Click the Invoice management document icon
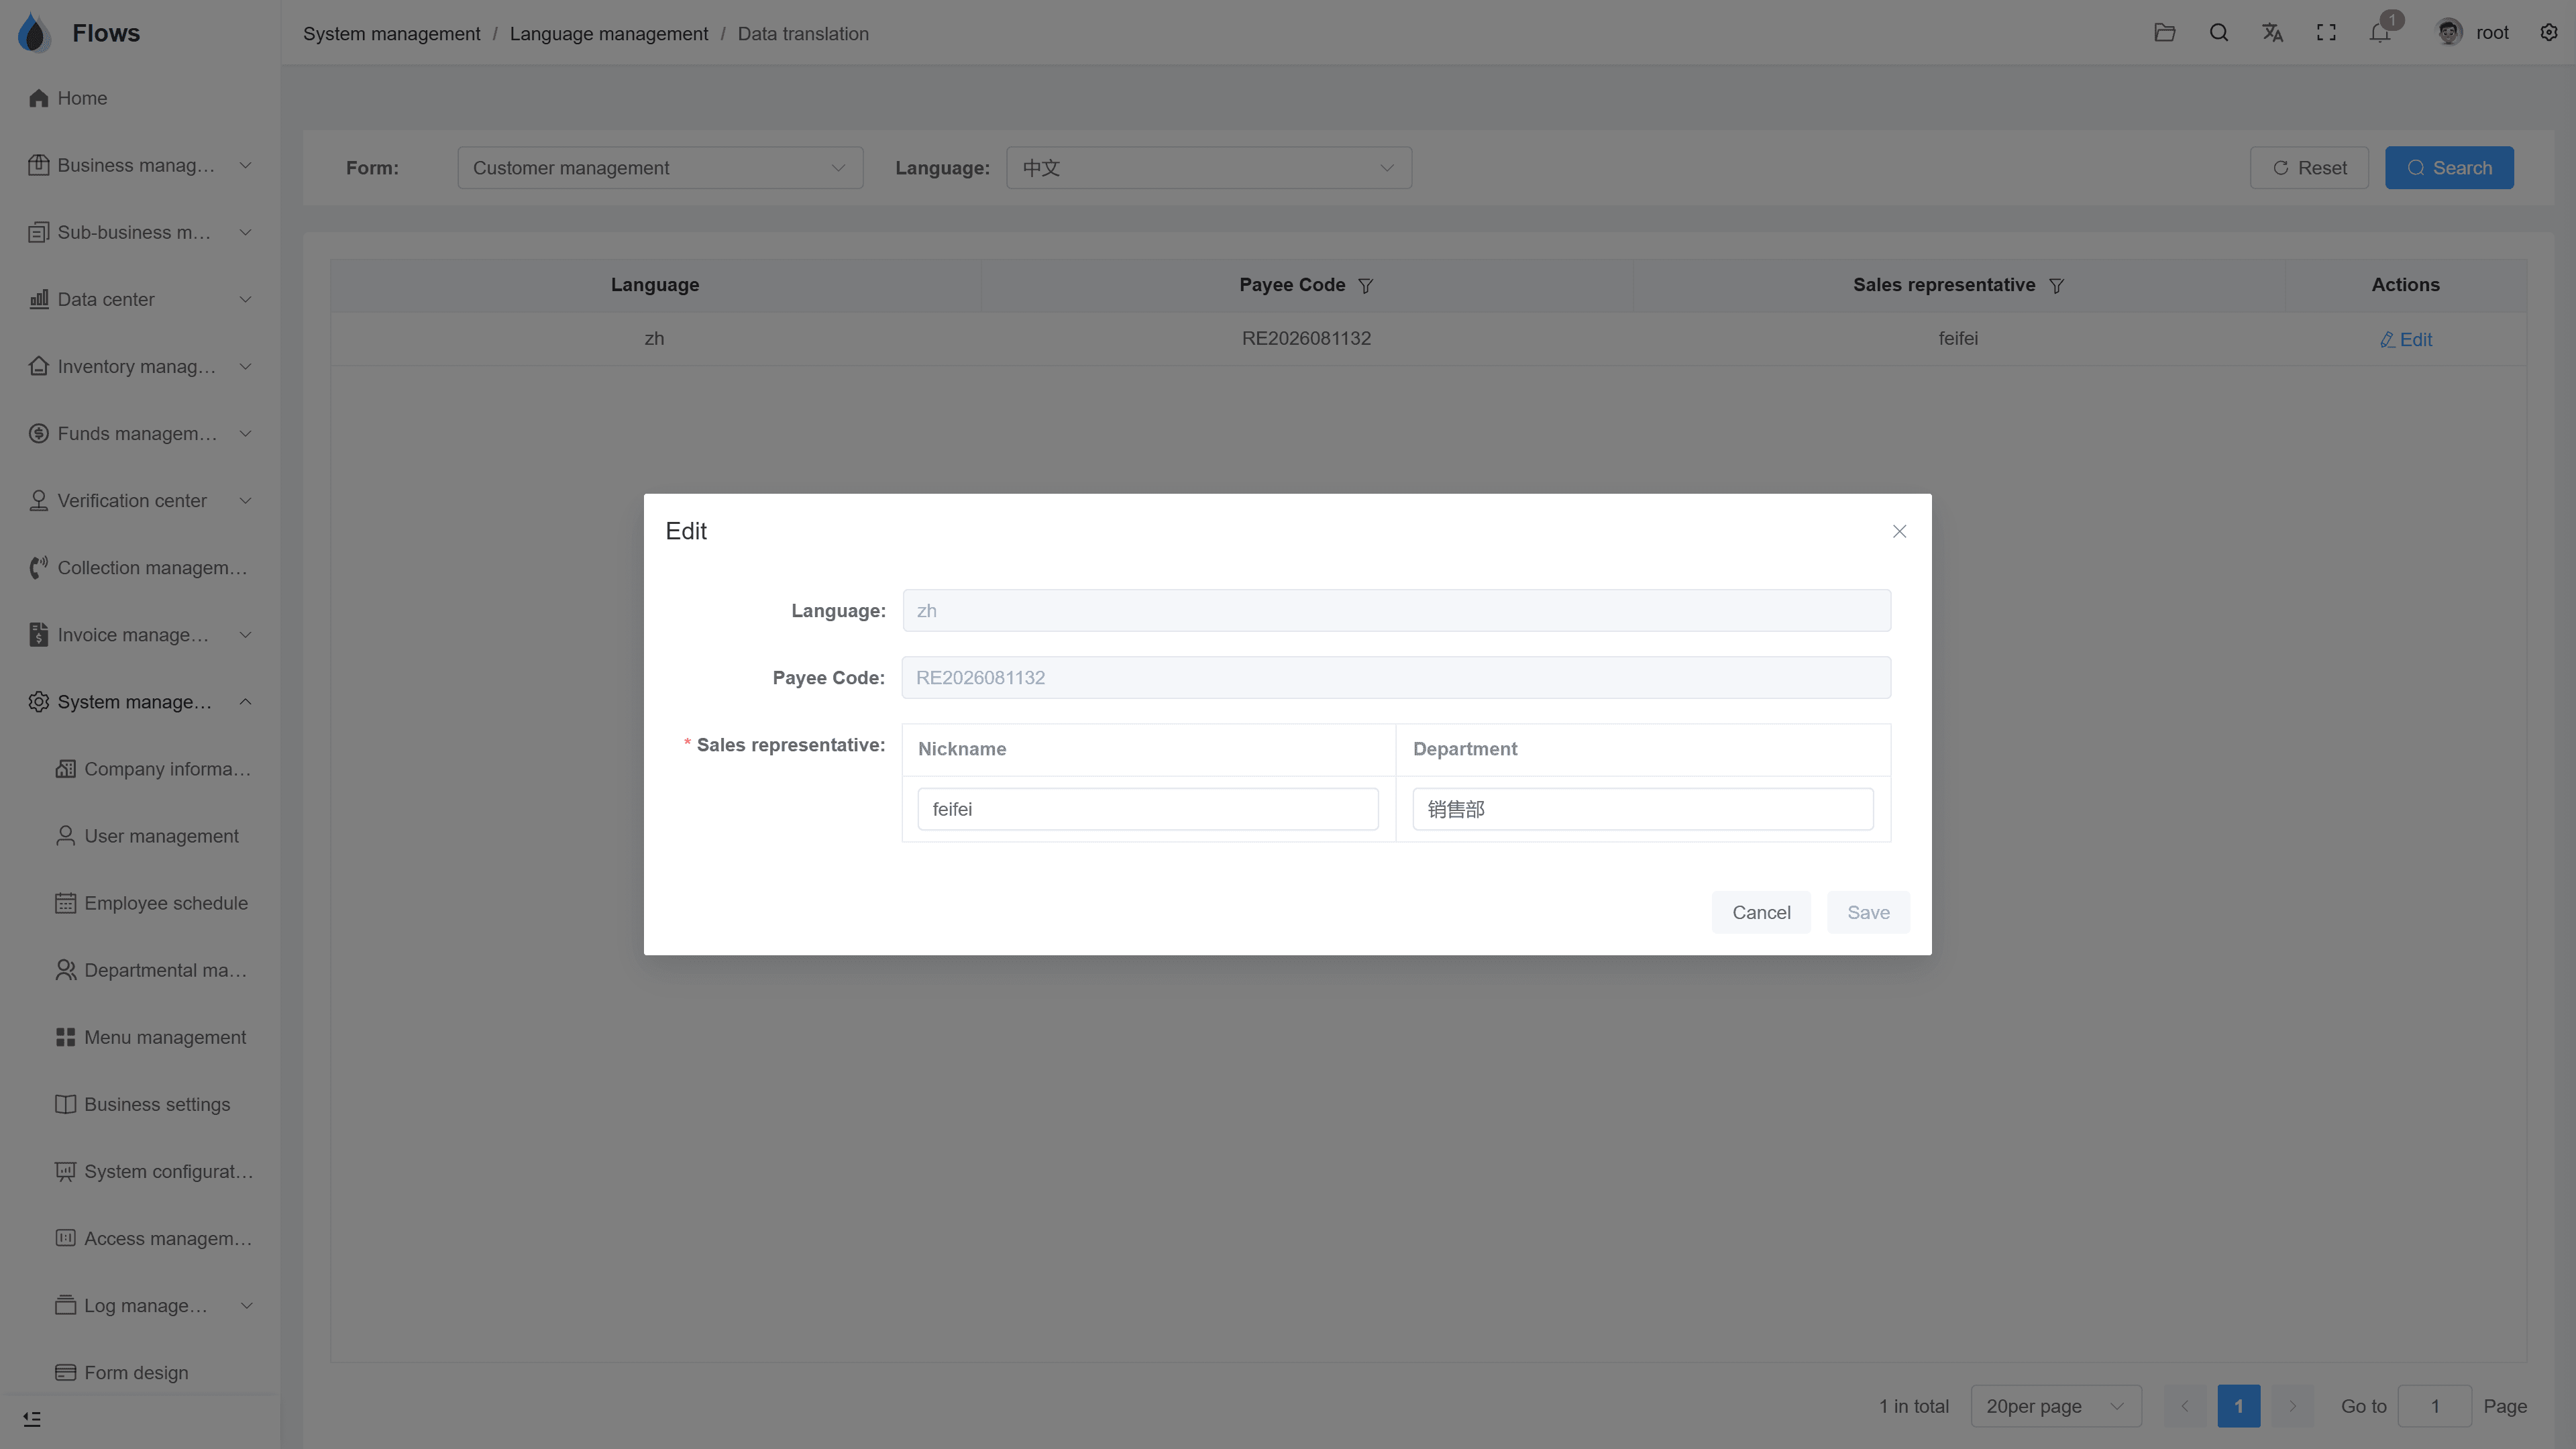Screen dimensions: 2576x1449 39,635
